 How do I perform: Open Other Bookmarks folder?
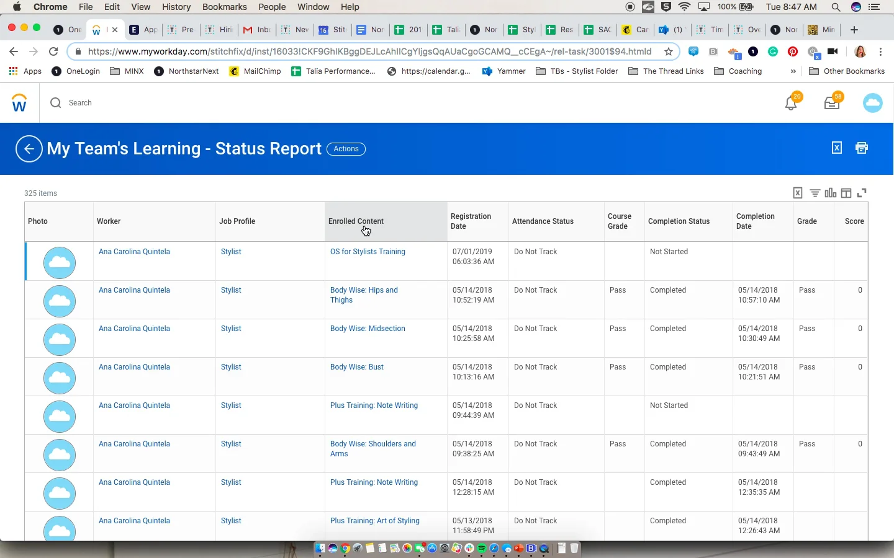pos(847,71)
